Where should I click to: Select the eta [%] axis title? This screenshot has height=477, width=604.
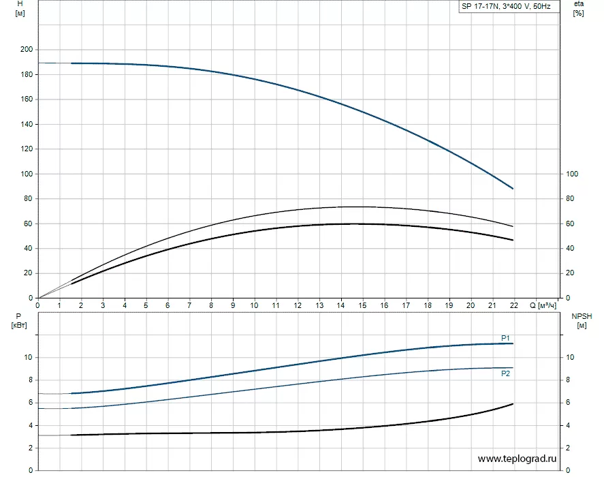tap(579, 10)
